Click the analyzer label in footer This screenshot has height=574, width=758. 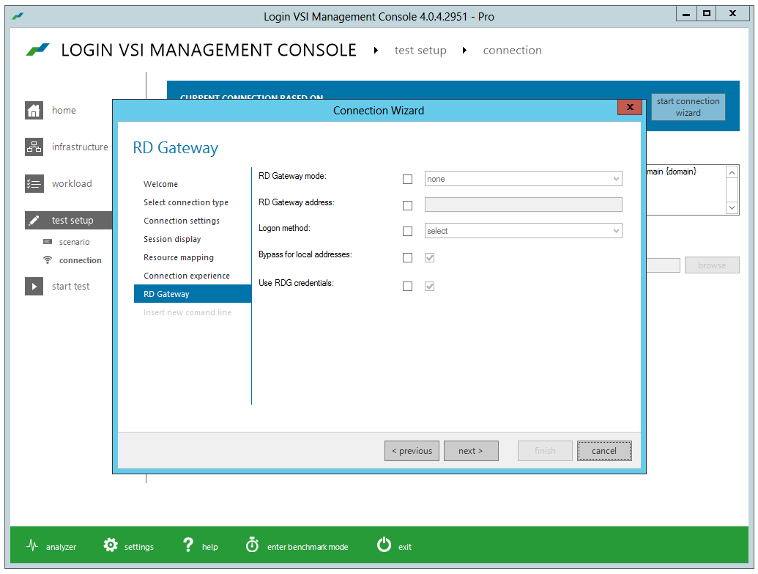pyautogui.click(x=61, y=547)
